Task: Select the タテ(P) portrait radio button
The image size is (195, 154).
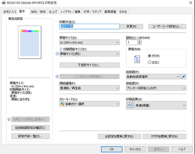Action: click(x=149, y=56)
